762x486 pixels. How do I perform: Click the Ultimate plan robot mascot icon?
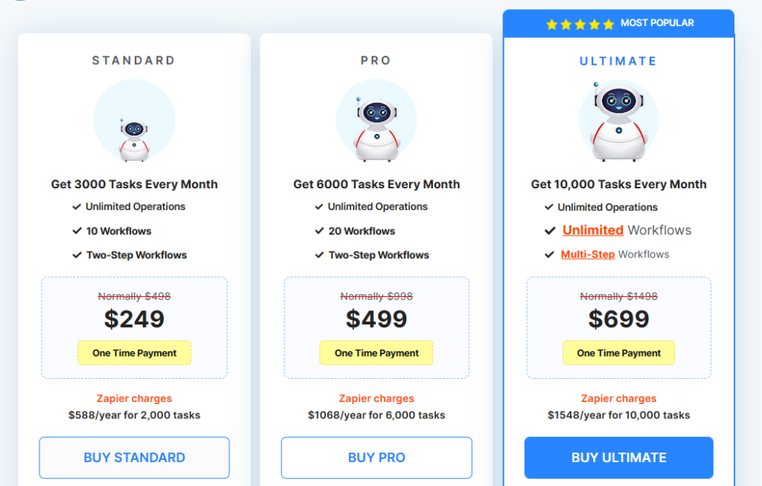pyautogui.click(x=618, y=122)
